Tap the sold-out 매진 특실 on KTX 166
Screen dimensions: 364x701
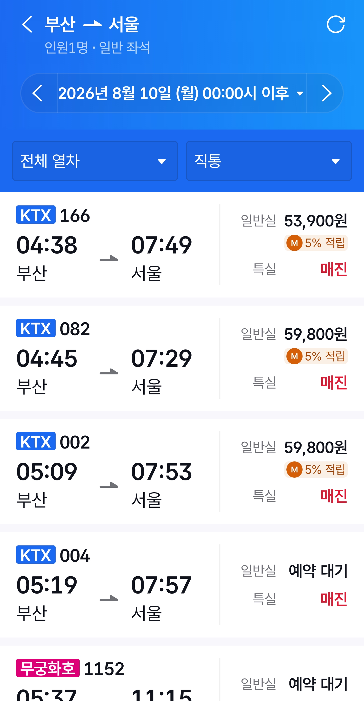click(334, 269)
